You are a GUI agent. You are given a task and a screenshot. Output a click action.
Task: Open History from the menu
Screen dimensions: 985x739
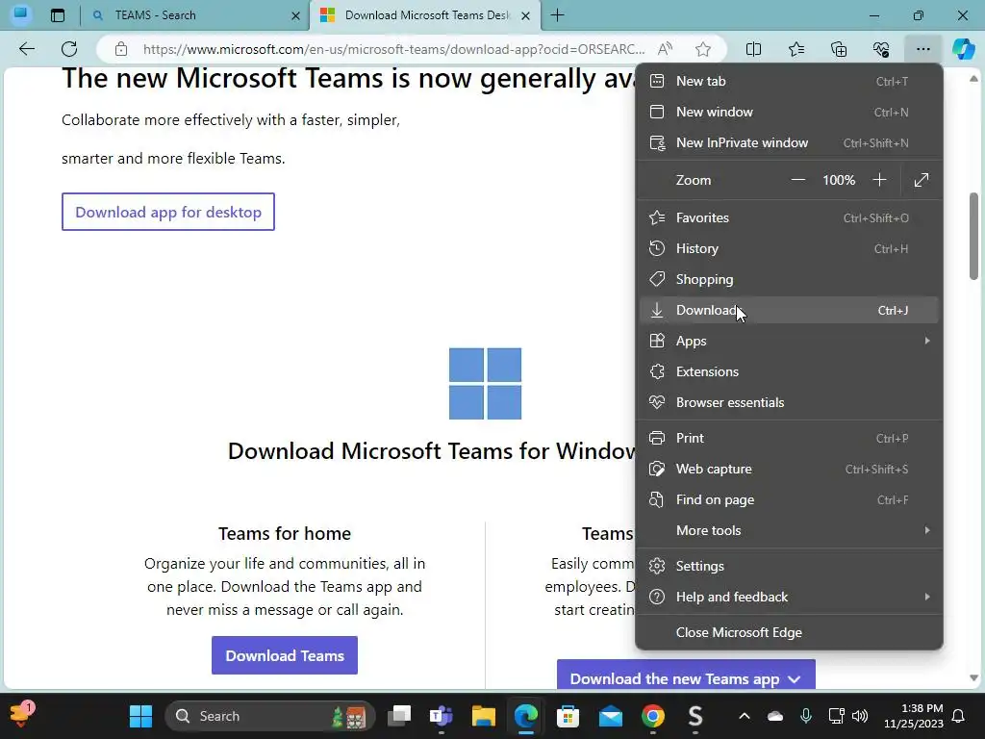(789, 248)
